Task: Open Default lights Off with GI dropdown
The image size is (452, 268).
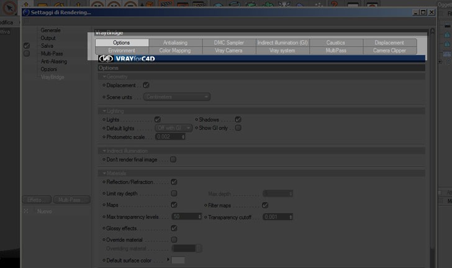Action: tap(174, 127)
